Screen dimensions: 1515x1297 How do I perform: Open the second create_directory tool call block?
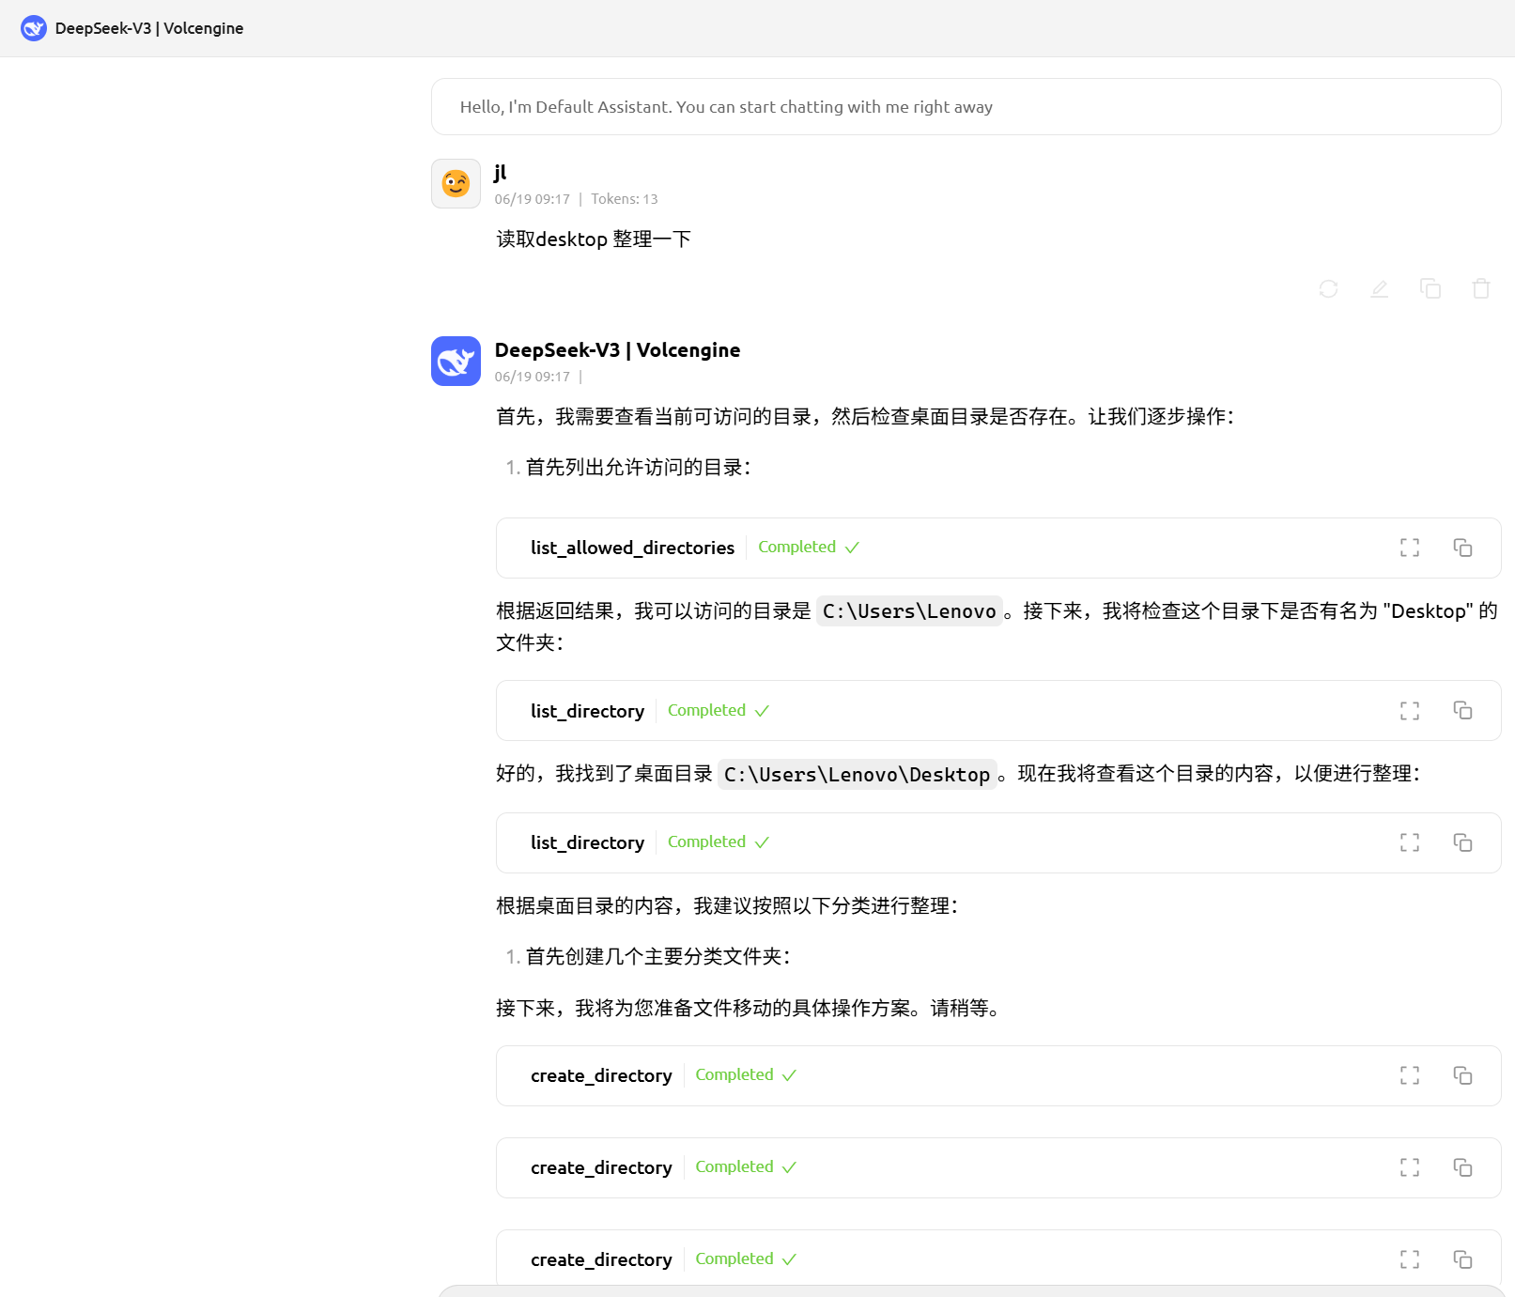pos(998,1167)
